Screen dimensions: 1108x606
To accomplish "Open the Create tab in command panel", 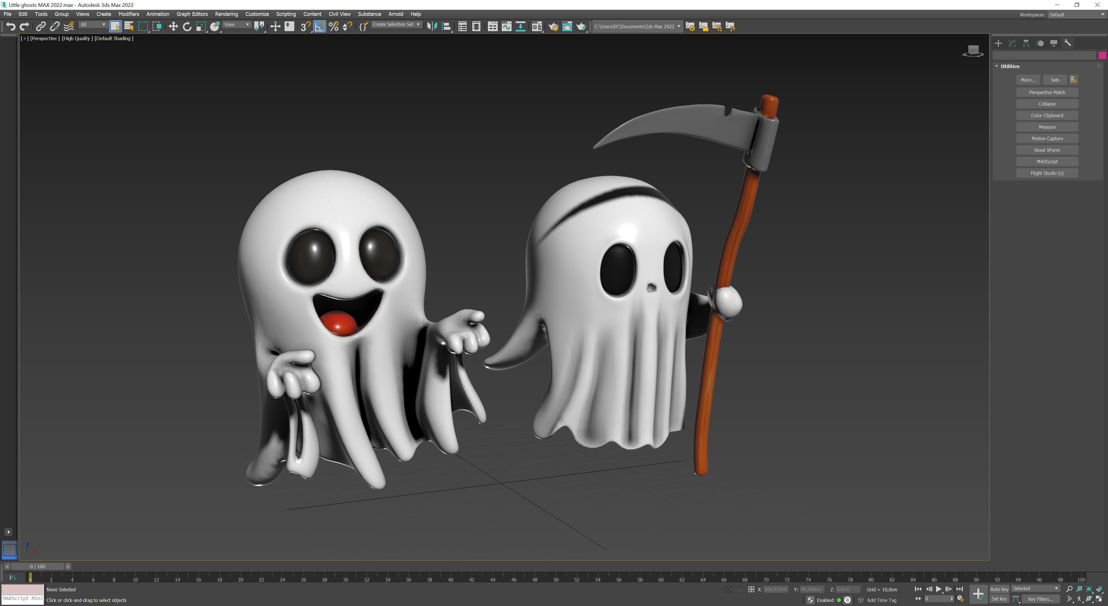I will click(998, 44).
